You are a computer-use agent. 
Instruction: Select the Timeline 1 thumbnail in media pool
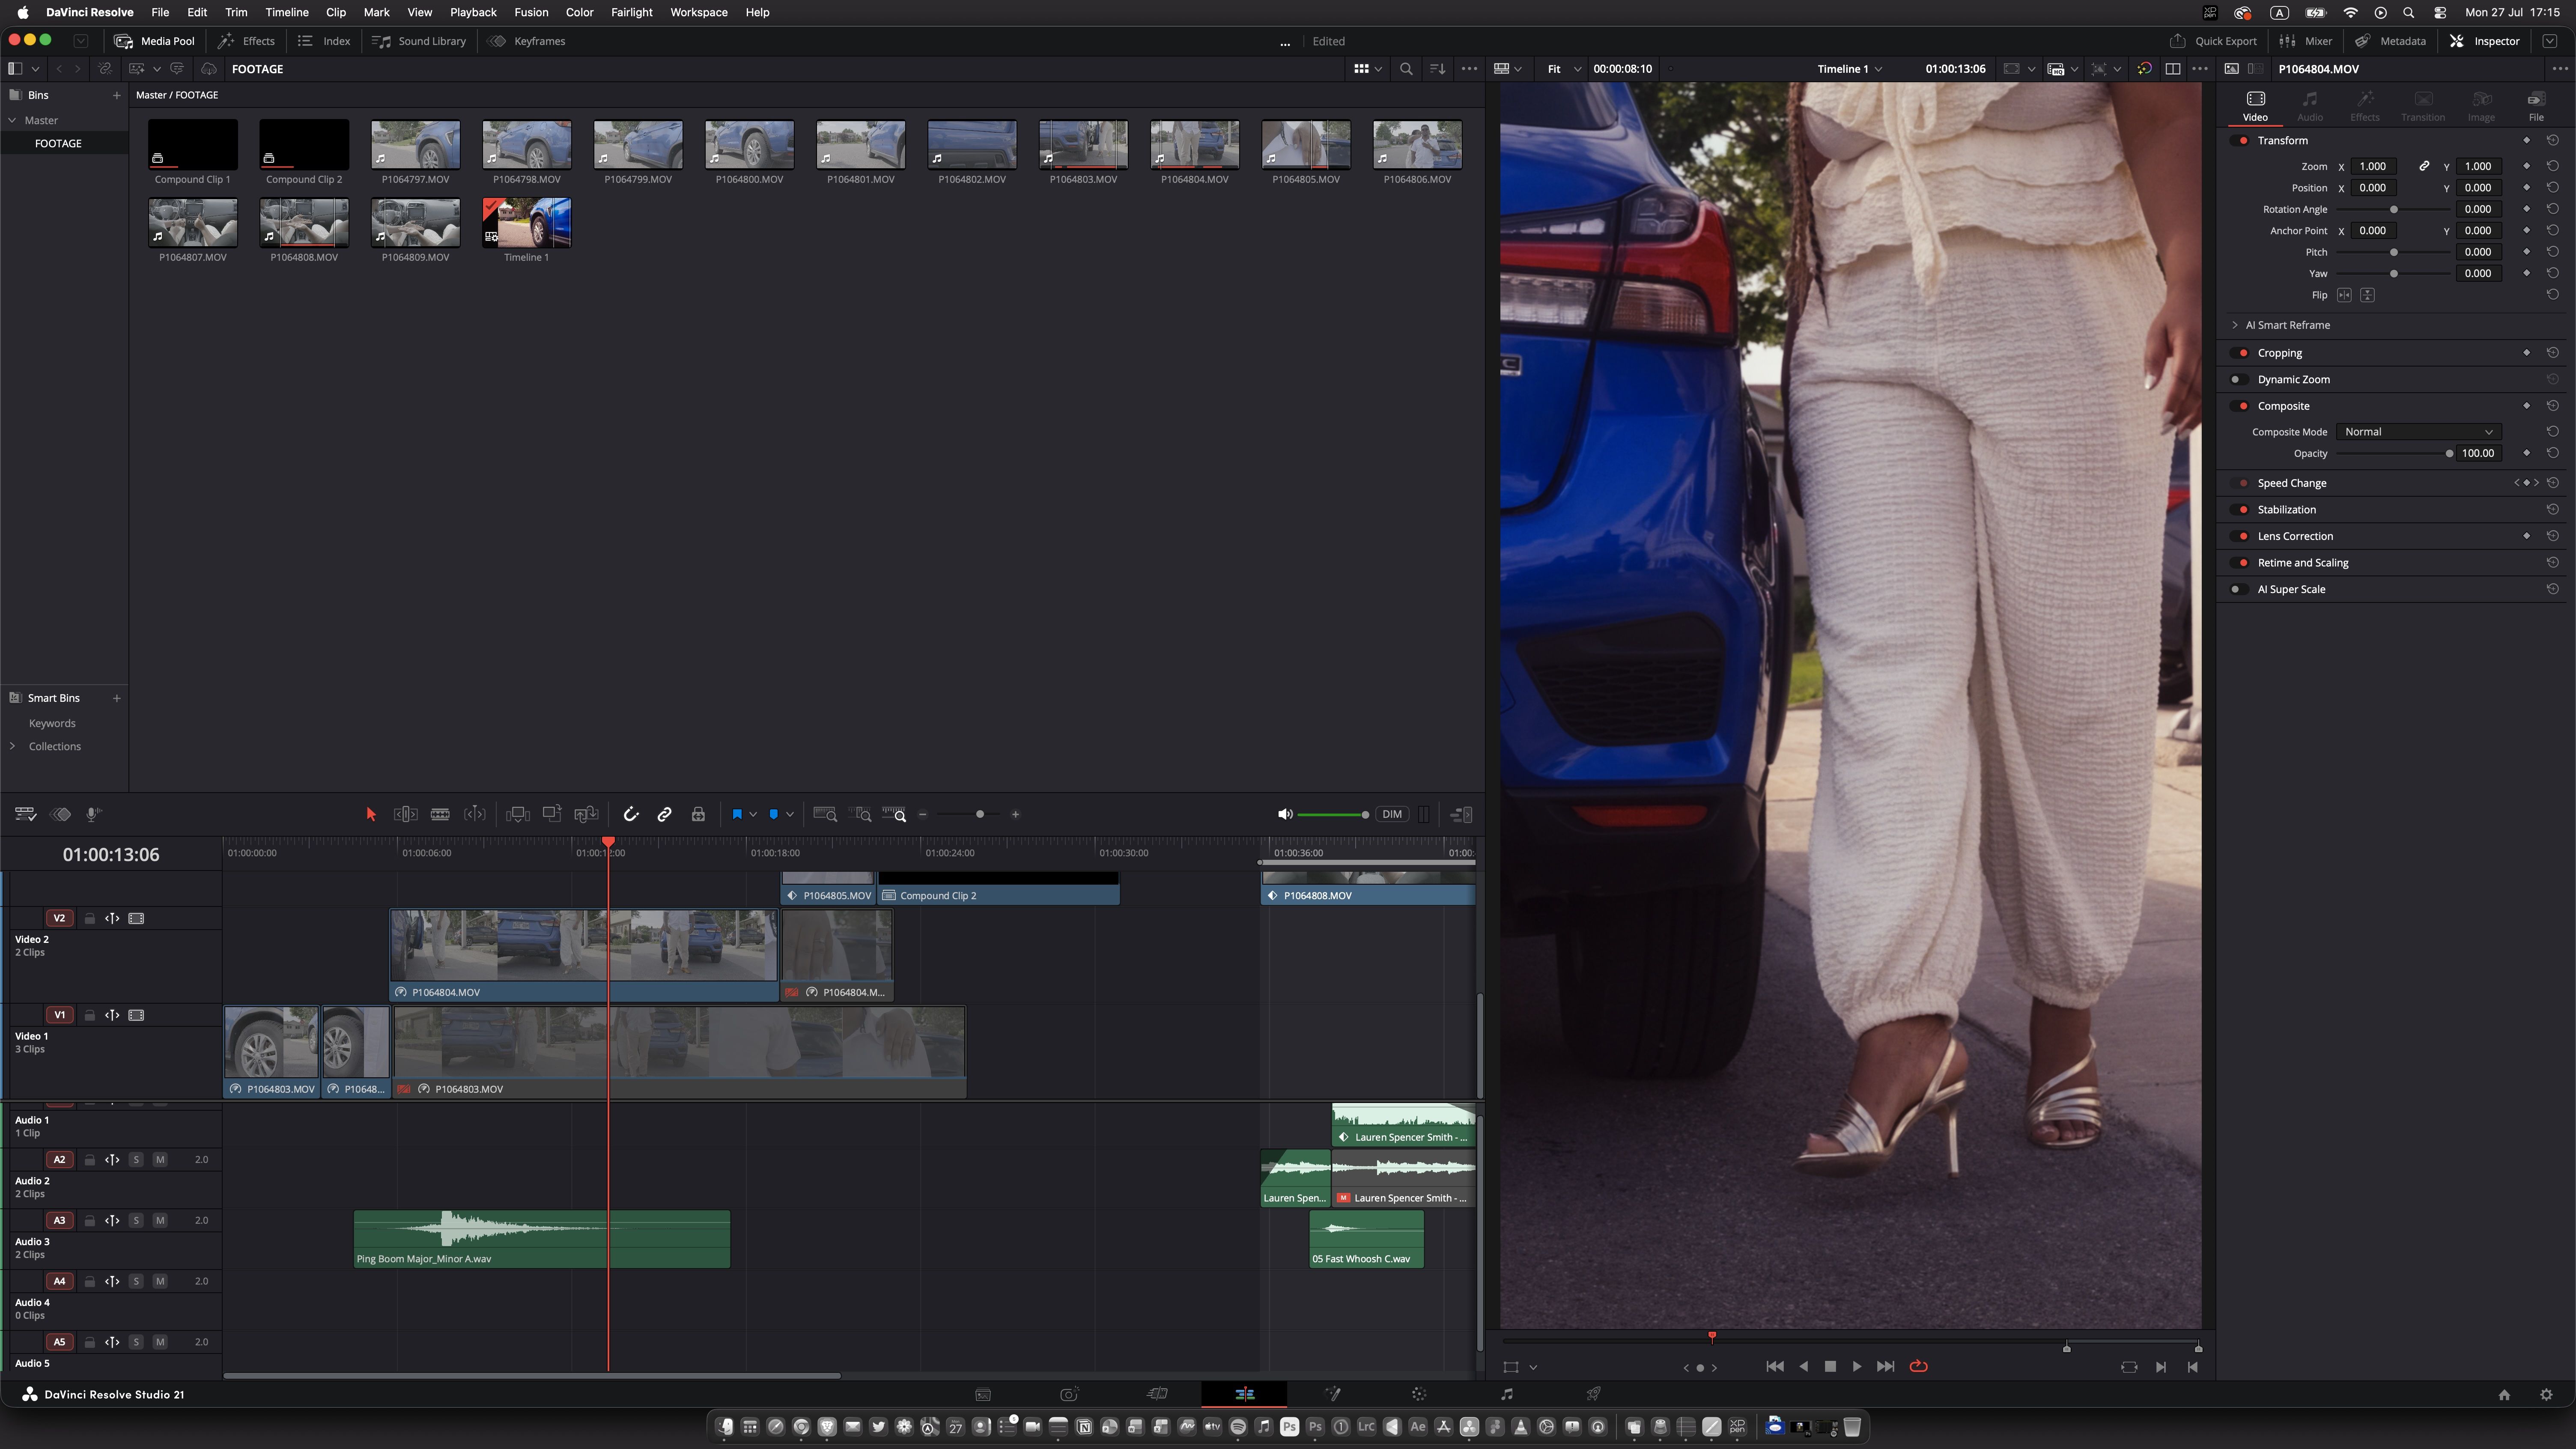tap(527, 223)
